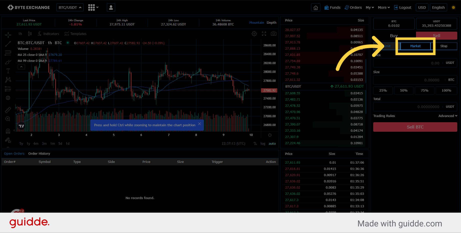The image size is (461, 233).
Task: Click the Total USDT input field
Action: tap(415, 107)
